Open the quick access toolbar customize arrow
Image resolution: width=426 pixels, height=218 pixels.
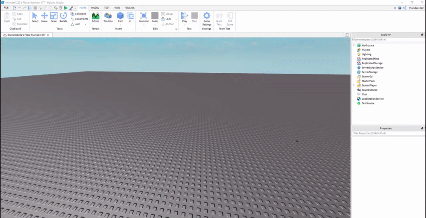[75, 8]
